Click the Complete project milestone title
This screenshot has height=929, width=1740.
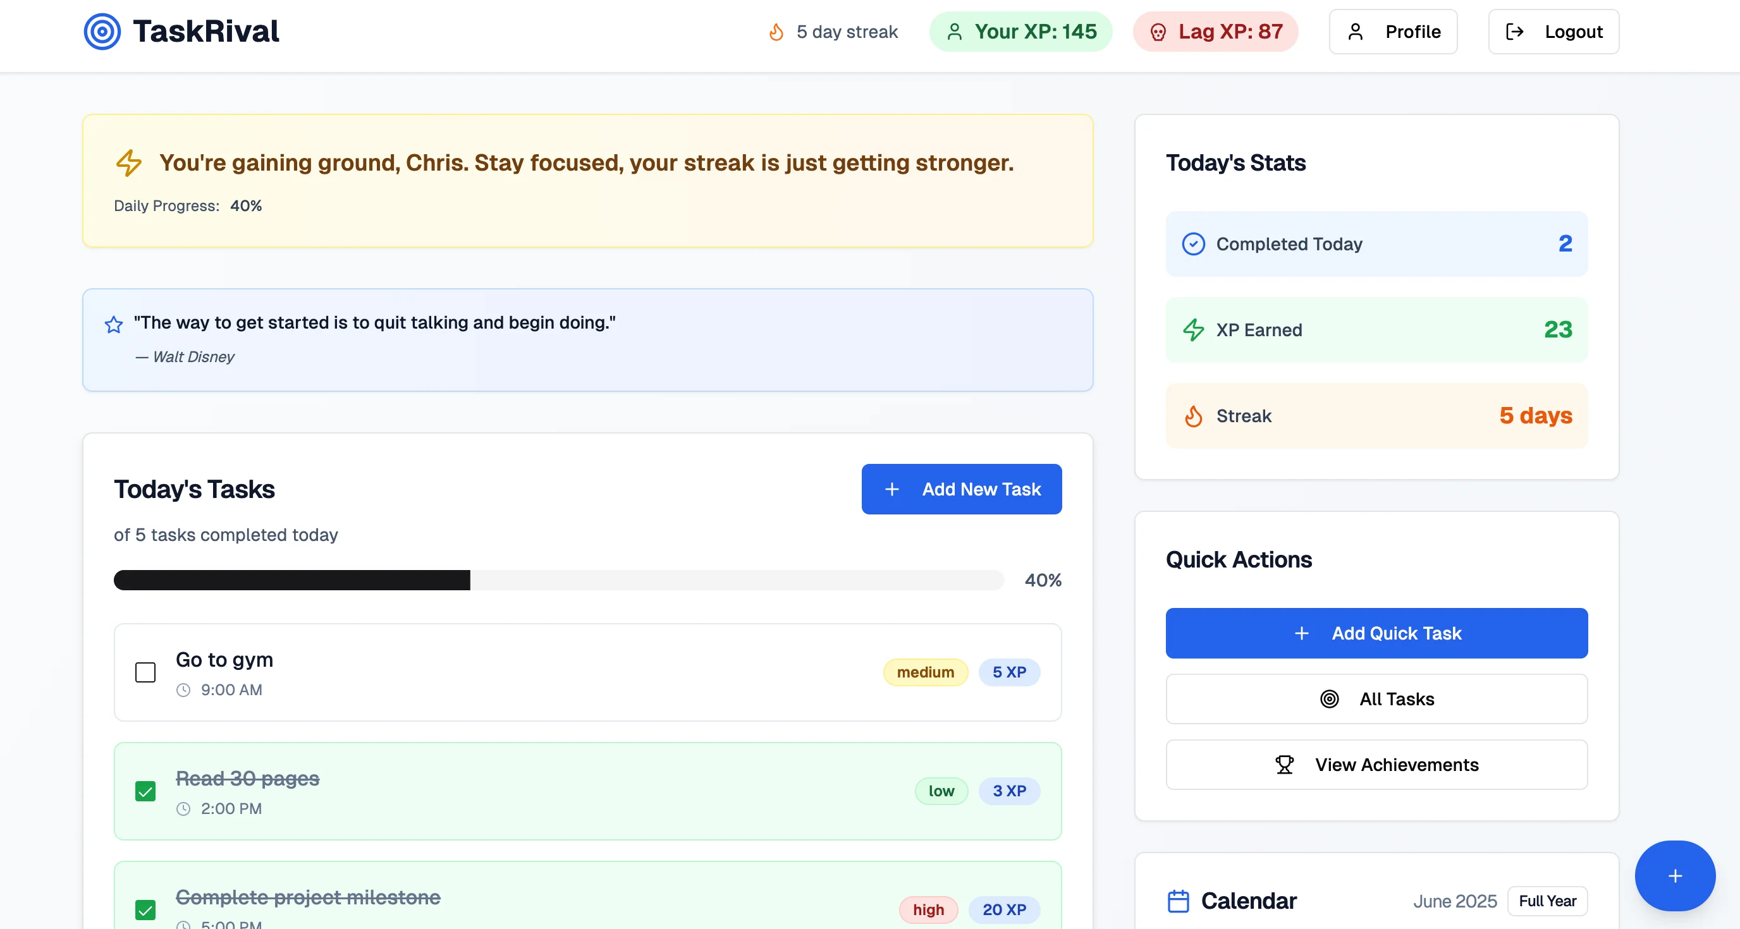[308, 897]
